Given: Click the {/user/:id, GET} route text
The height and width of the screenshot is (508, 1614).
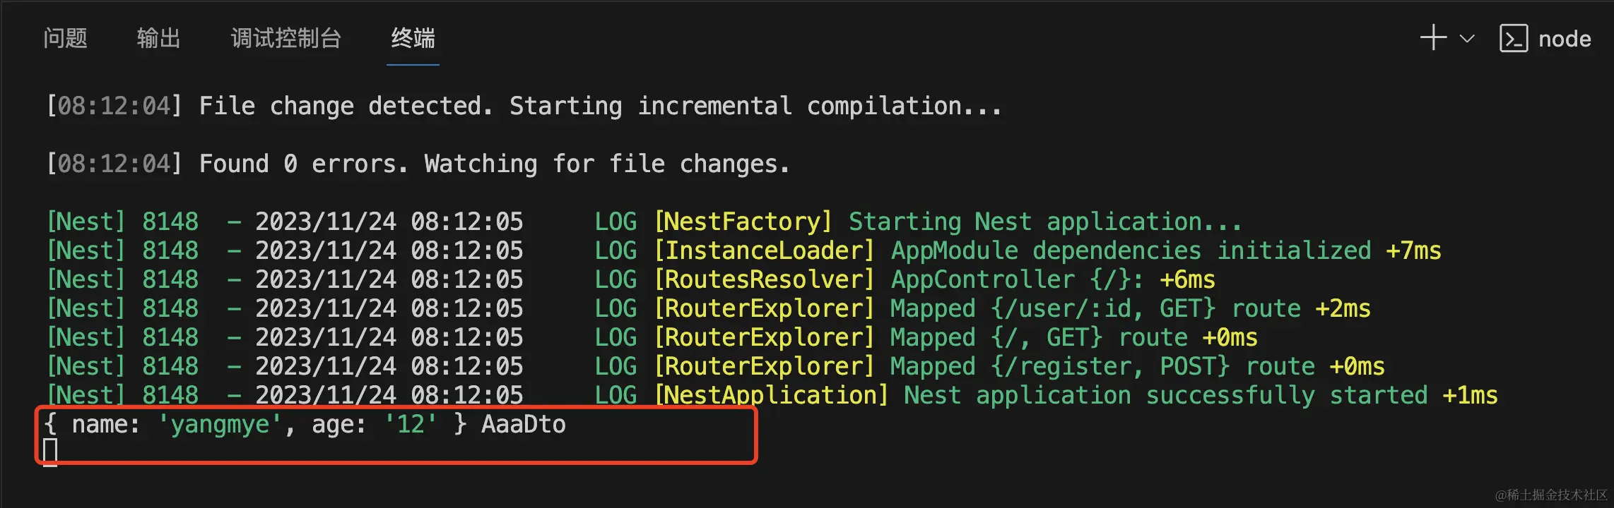Looking at the screenshot, I should (x=1102, y=309).
